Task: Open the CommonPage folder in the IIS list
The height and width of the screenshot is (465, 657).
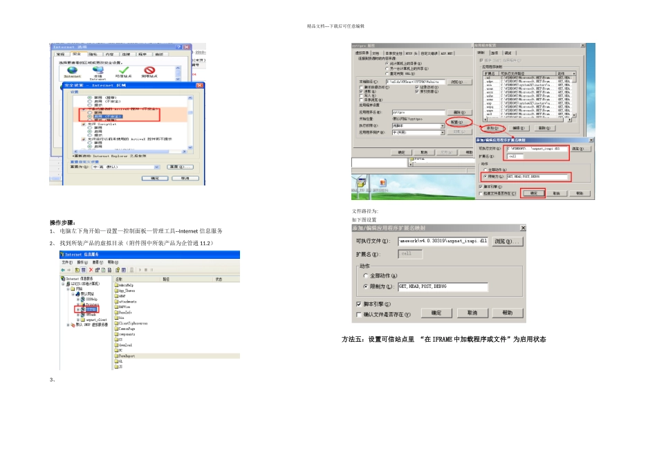Action: pyautogui.click(x=125, y=329)
